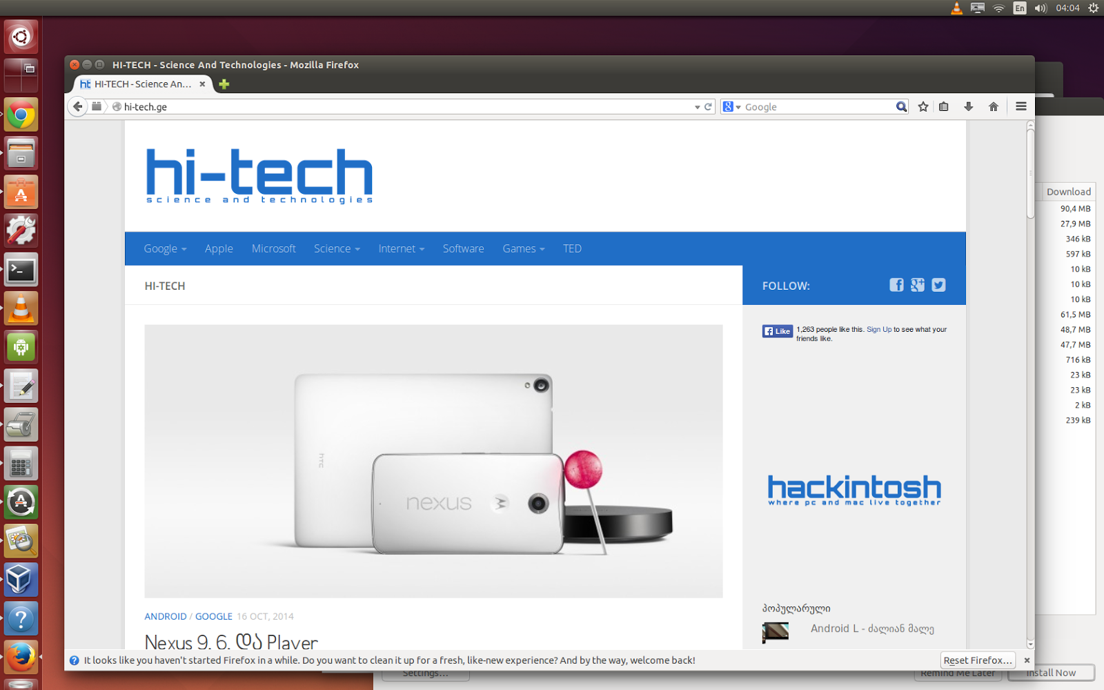Open VirtualBox from the launcher
This screenshot has height=690, width=1104.
(x=21, y=580)
